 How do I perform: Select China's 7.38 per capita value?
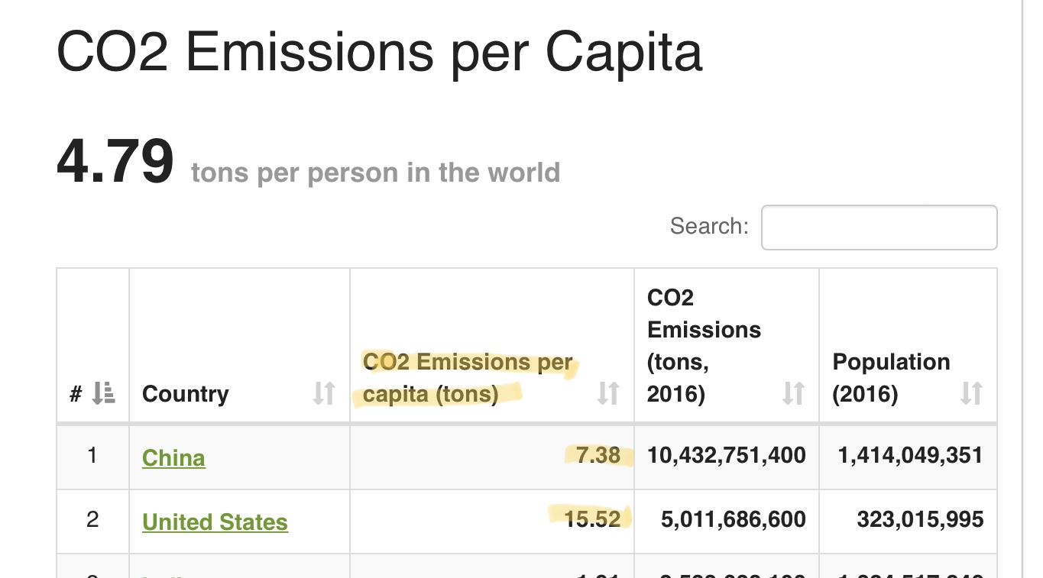[x=598, y=456]
